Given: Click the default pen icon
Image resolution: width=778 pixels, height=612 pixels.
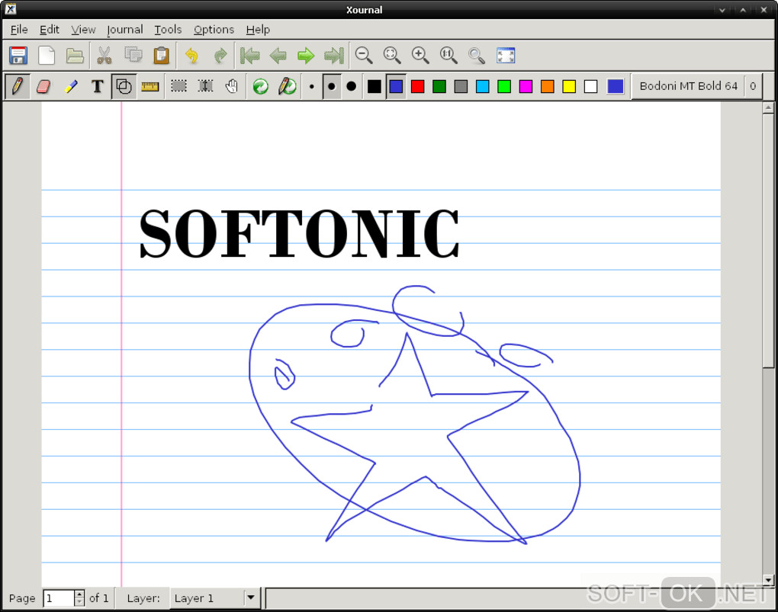Looking at the screenshot, I should tap(288, 87).
